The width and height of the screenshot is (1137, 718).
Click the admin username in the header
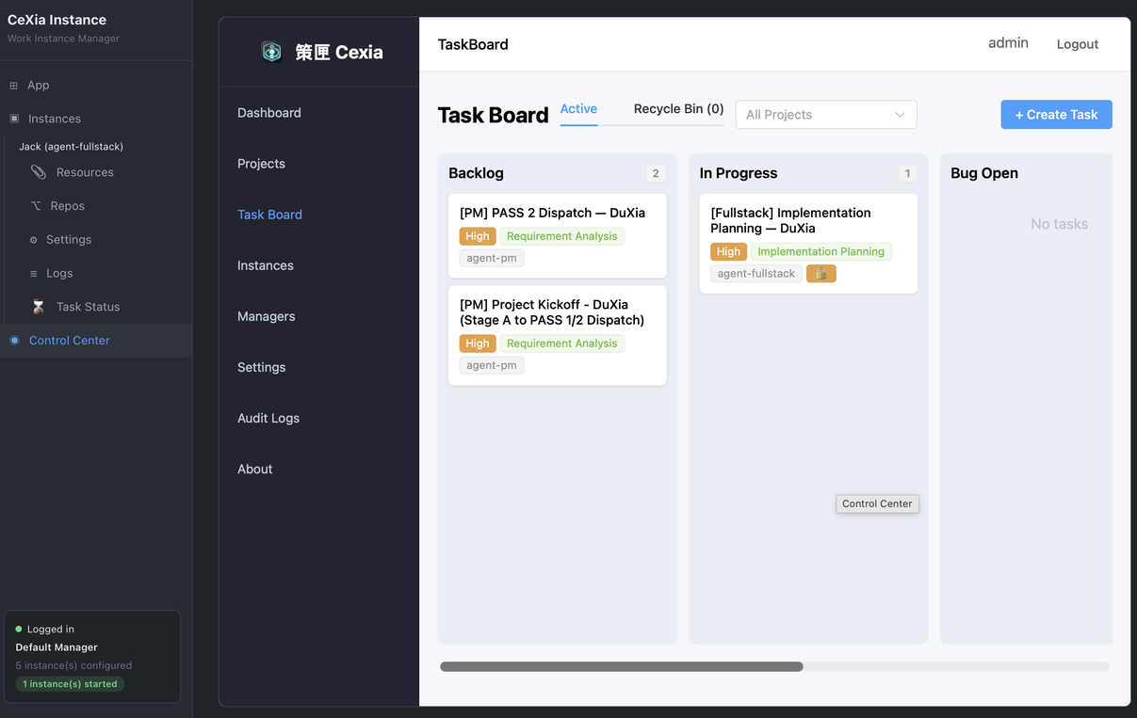1008,43
